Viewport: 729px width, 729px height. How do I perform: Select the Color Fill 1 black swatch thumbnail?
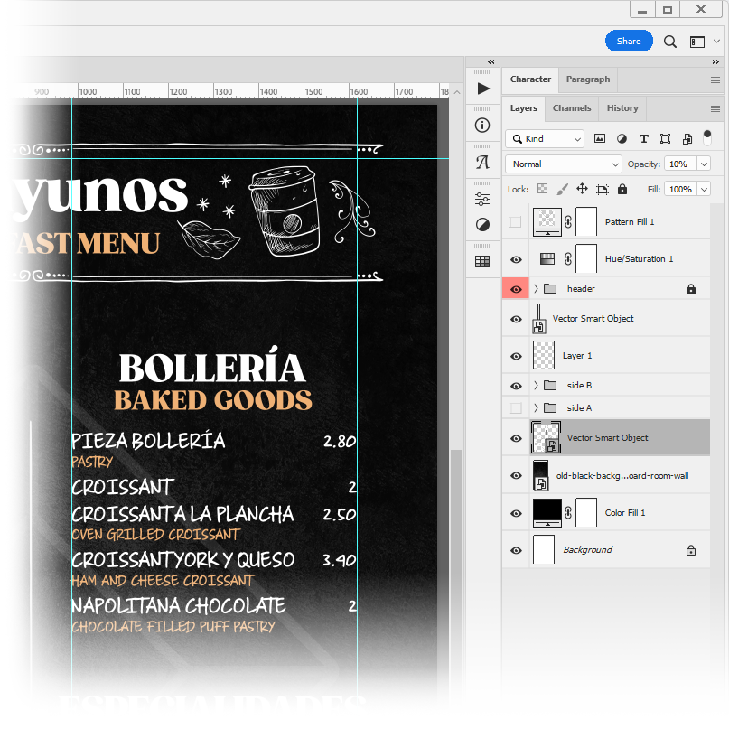tap(547, 511)
